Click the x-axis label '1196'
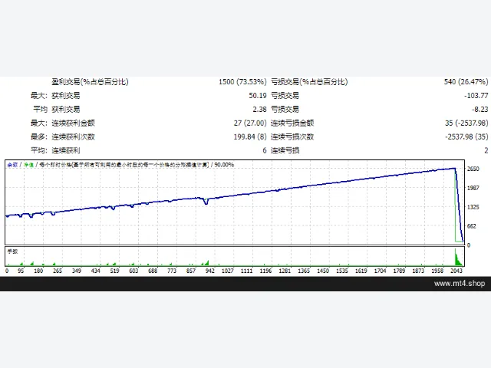491x368 pixels. (x=266, y=271)
